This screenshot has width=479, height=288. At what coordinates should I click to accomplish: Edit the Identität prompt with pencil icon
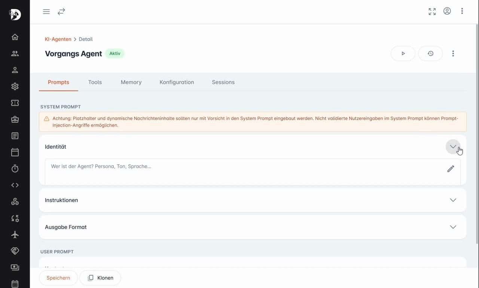pos(451,169)
